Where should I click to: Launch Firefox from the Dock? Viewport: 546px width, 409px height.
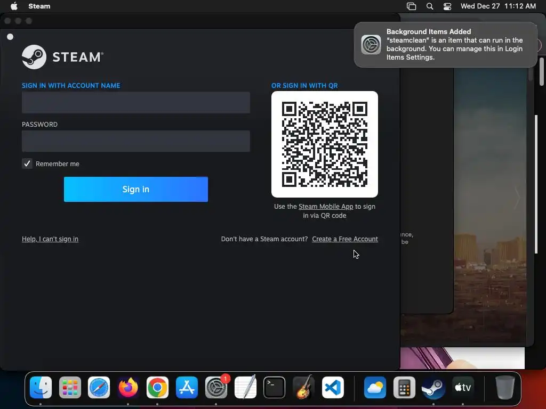point(128,388)
